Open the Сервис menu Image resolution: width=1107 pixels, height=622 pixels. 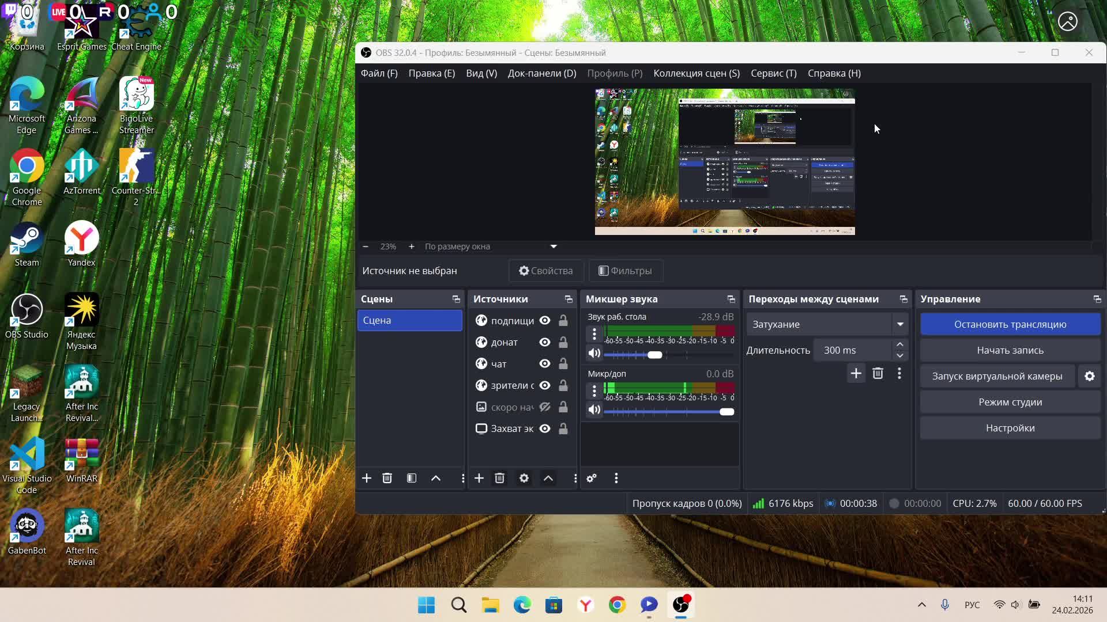773,73
